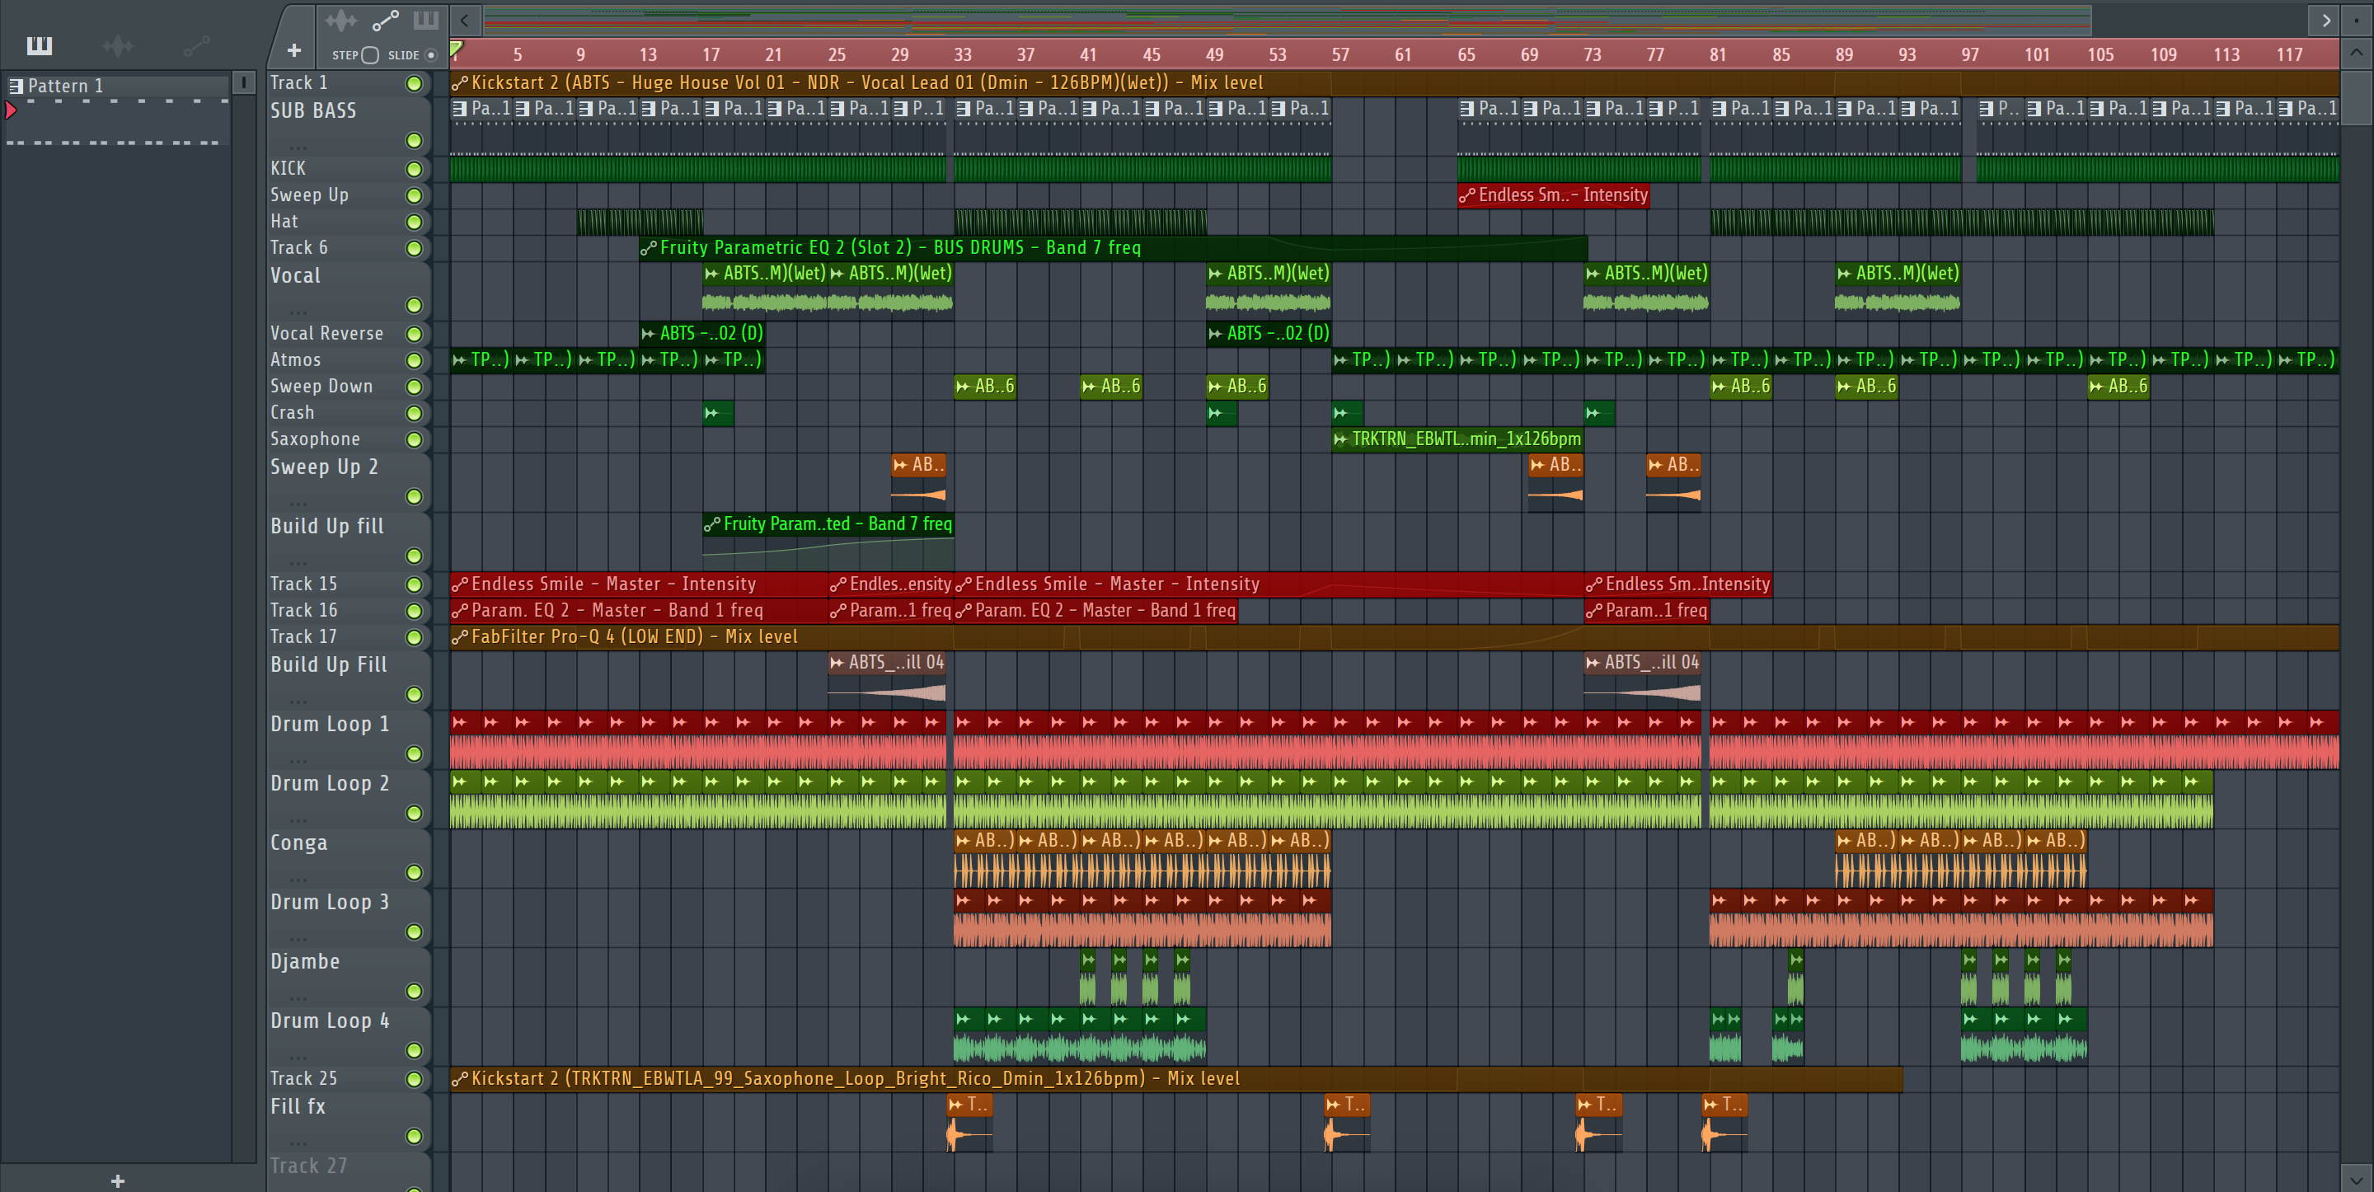The width and height of the screenshot is (2374, 1192).
Task: Show audio clips in picker panel
Action: click(118, 45)
